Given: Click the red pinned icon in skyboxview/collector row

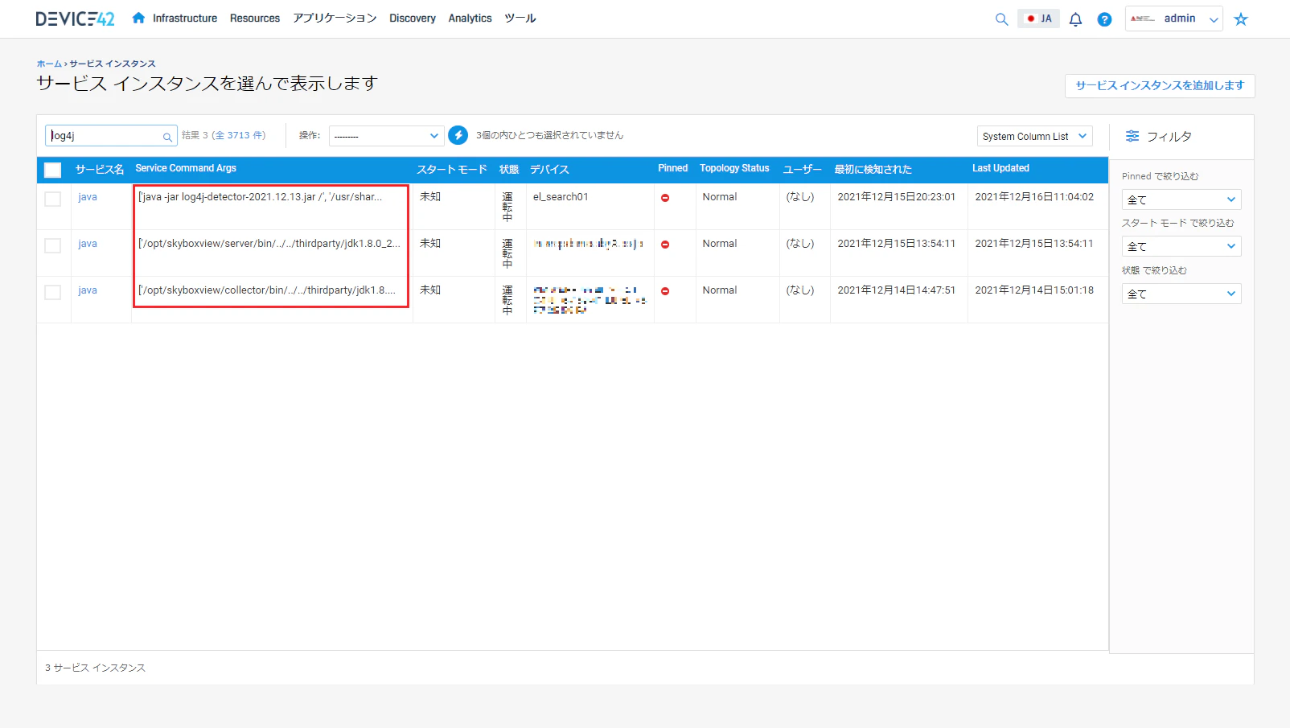Looking at the screenshot, I should (665, 291).
